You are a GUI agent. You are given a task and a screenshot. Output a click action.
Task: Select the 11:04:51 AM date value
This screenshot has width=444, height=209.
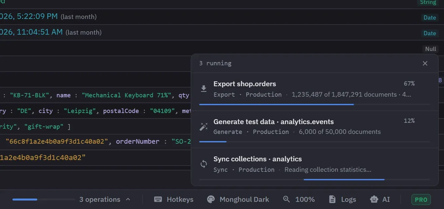(31, 32)
